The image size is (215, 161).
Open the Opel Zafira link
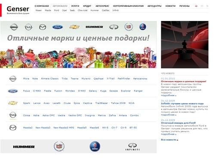click(112, 115)
